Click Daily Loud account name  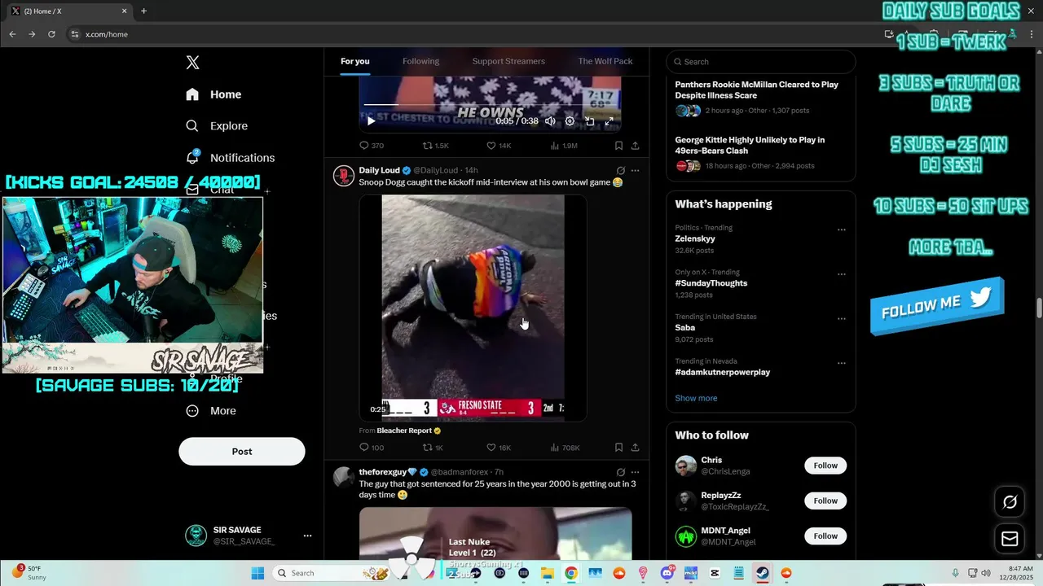pos(380,170)
